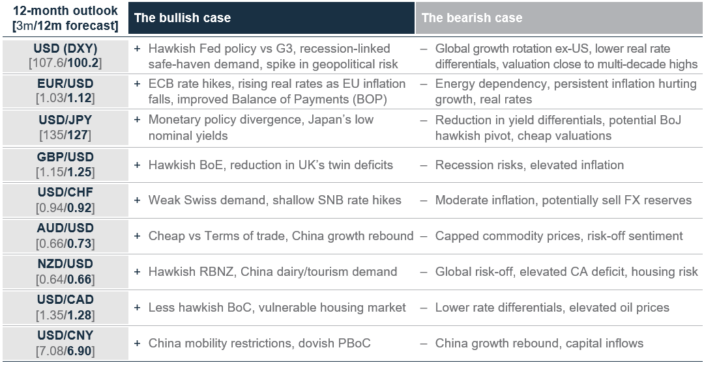Select the USD (DXY) row label

pos(65,56)
